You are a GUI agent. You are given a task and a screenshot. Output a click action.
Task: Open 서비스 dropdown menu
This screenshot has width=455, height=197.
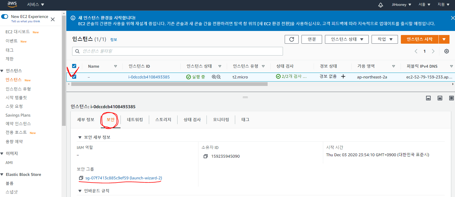pos(35,5)
